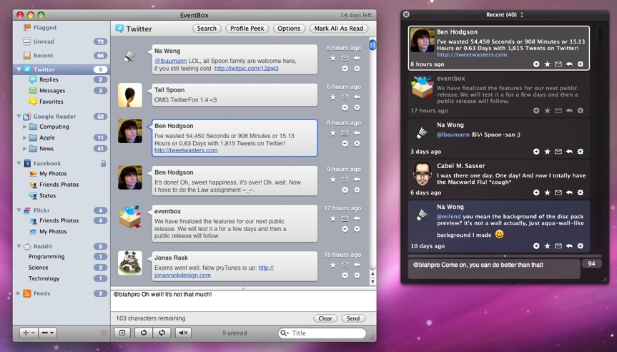Collapse the Twitter section
This screenshot has width=617, height=352.
19,69
